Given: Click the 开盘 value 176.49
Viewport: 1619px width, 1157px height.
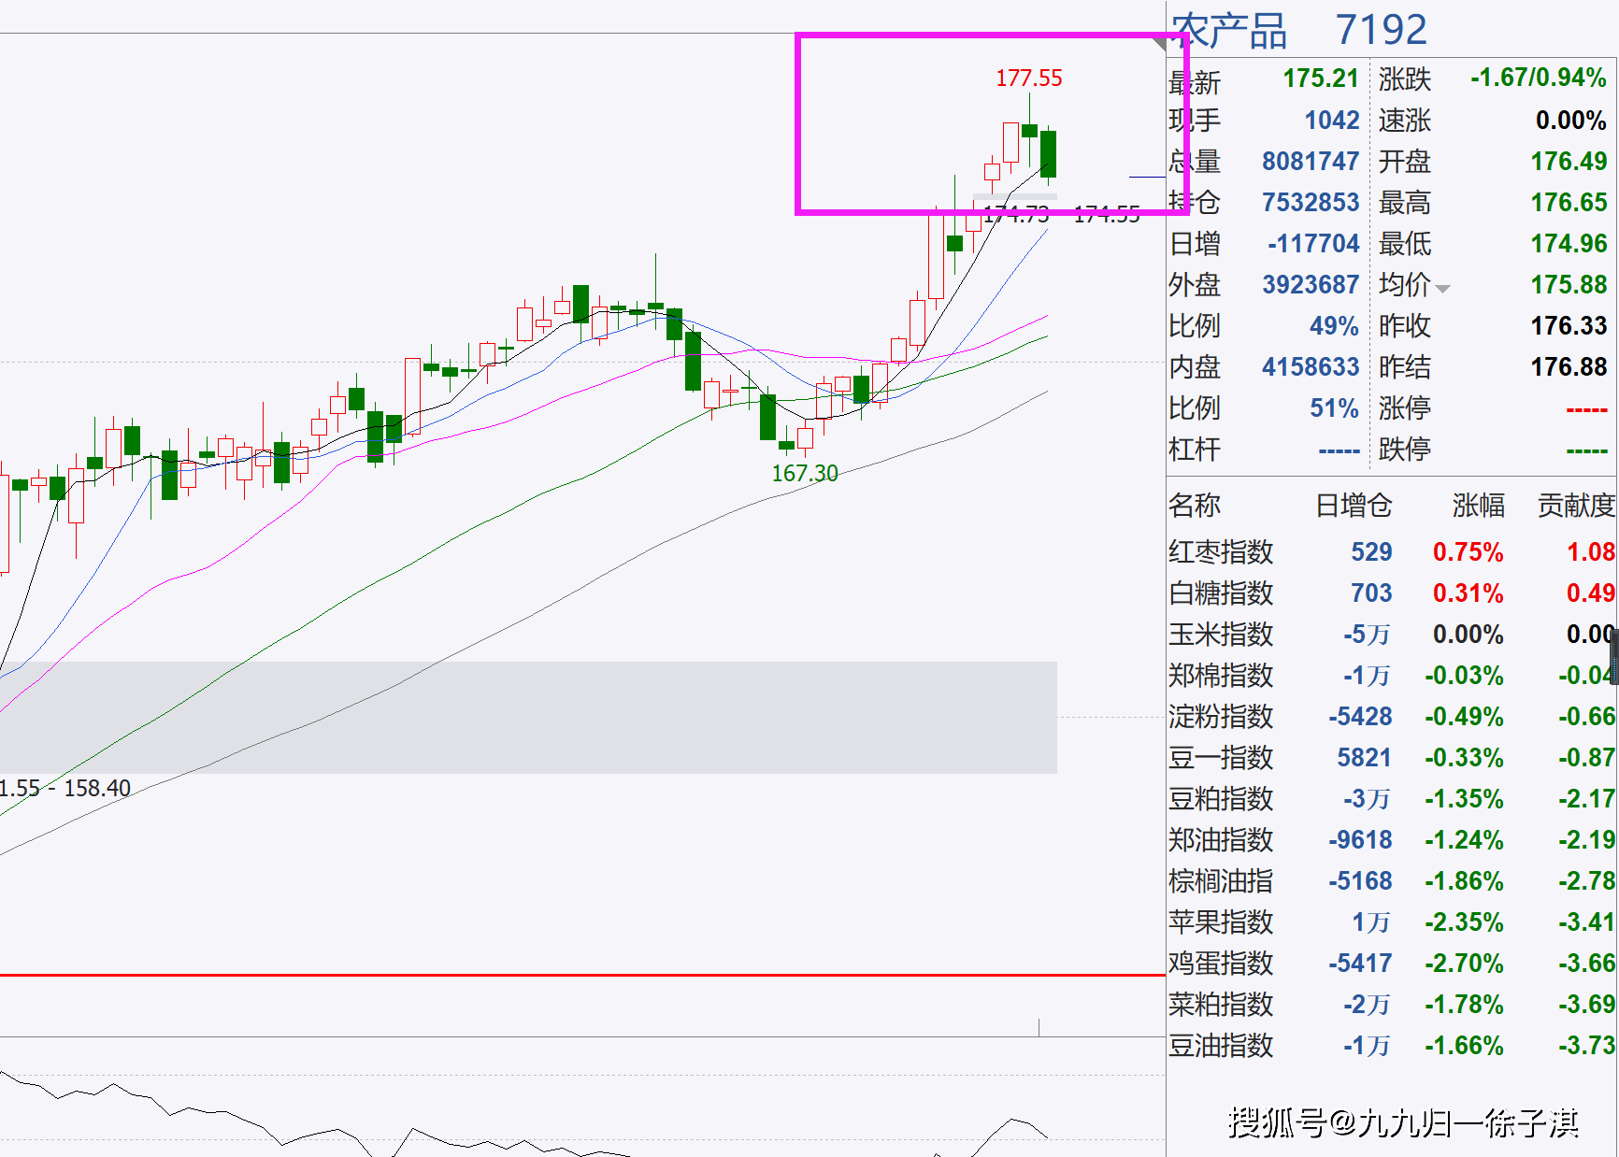Looking at the screenshot, I should [1569, 162].
